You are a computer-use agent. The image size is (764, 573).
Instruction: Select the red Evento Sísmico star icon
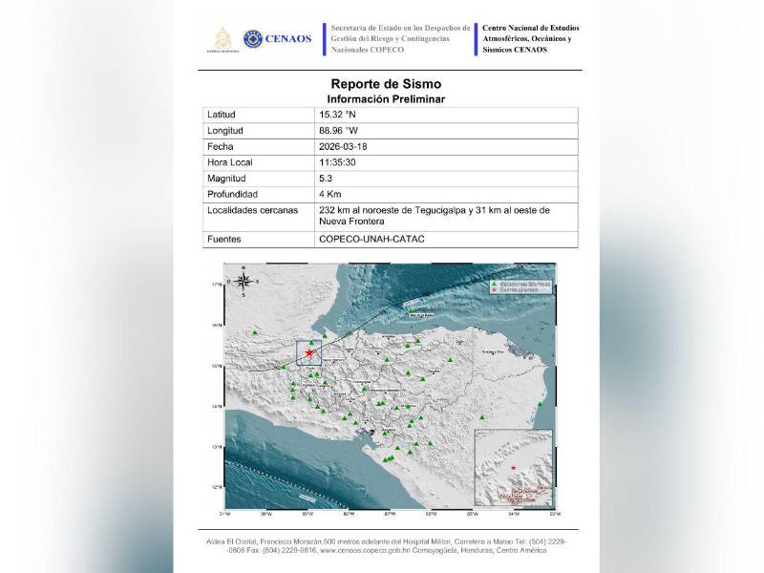click(493, 288)
